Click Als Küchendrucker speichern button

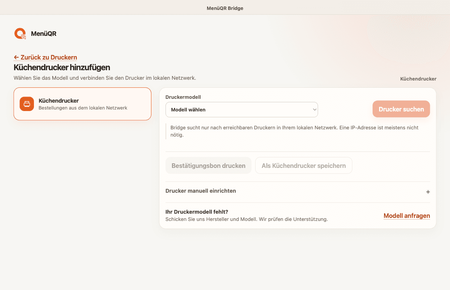tap(304, 166)
